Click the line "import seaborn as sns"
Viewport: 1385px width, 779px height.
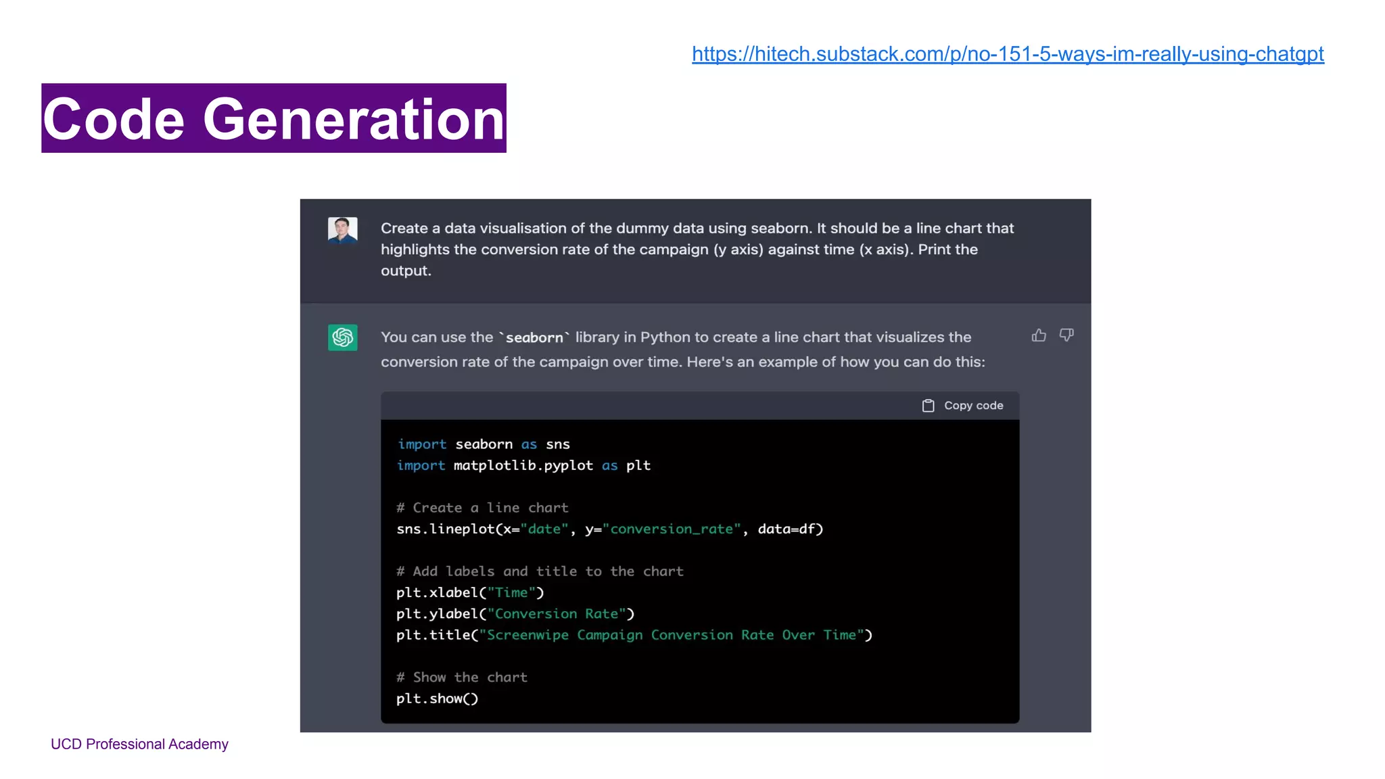484,444
